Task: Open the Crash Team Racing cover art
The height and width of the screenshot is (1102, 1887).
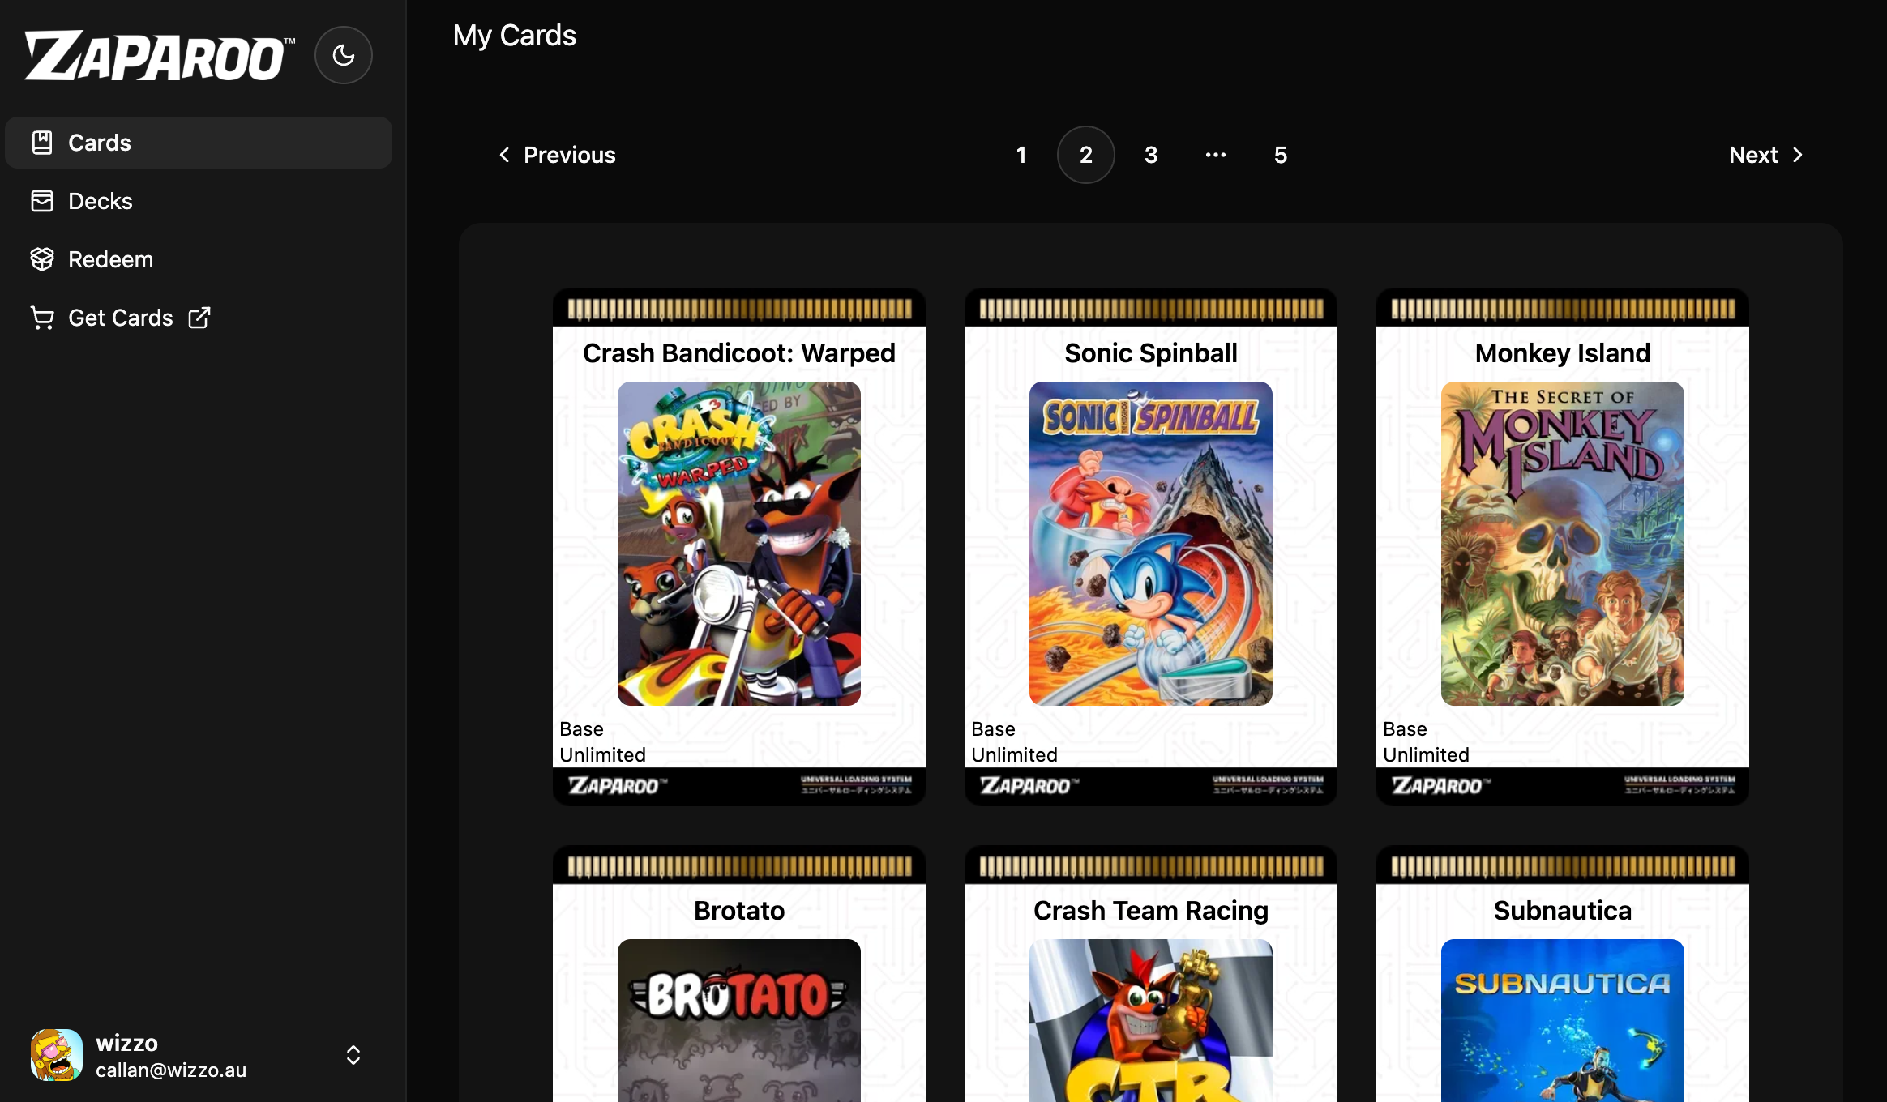Action: (x=1151, y=1020)
